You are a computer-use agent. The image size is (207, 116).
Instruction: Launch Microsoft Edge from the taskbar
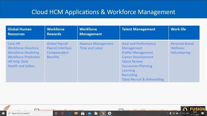coord(69,113)
